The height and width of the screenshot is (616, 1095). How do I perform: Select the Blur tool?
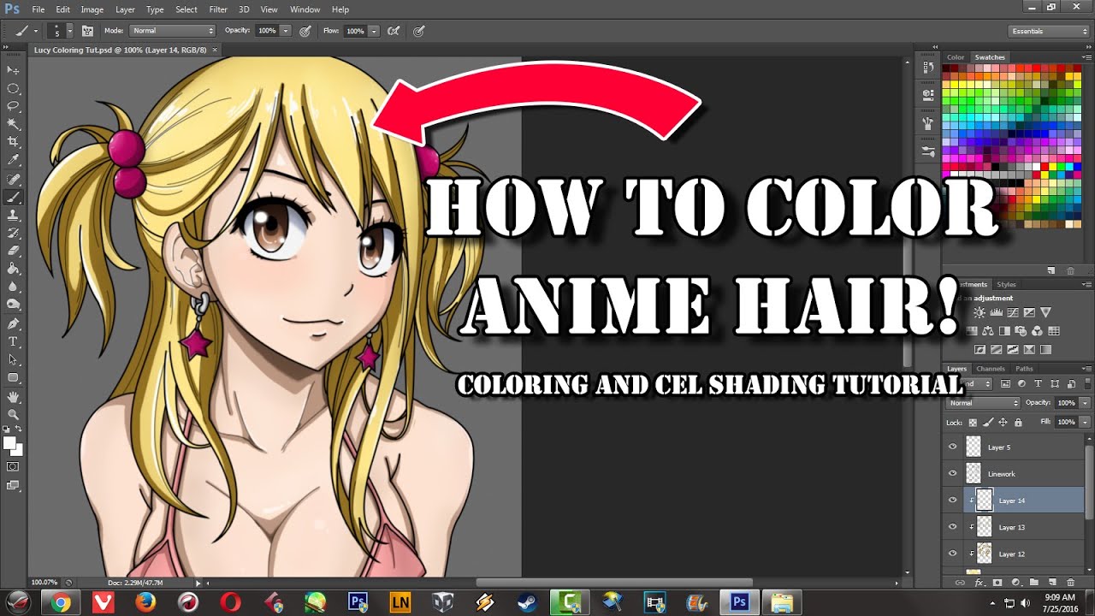[13, 287]
